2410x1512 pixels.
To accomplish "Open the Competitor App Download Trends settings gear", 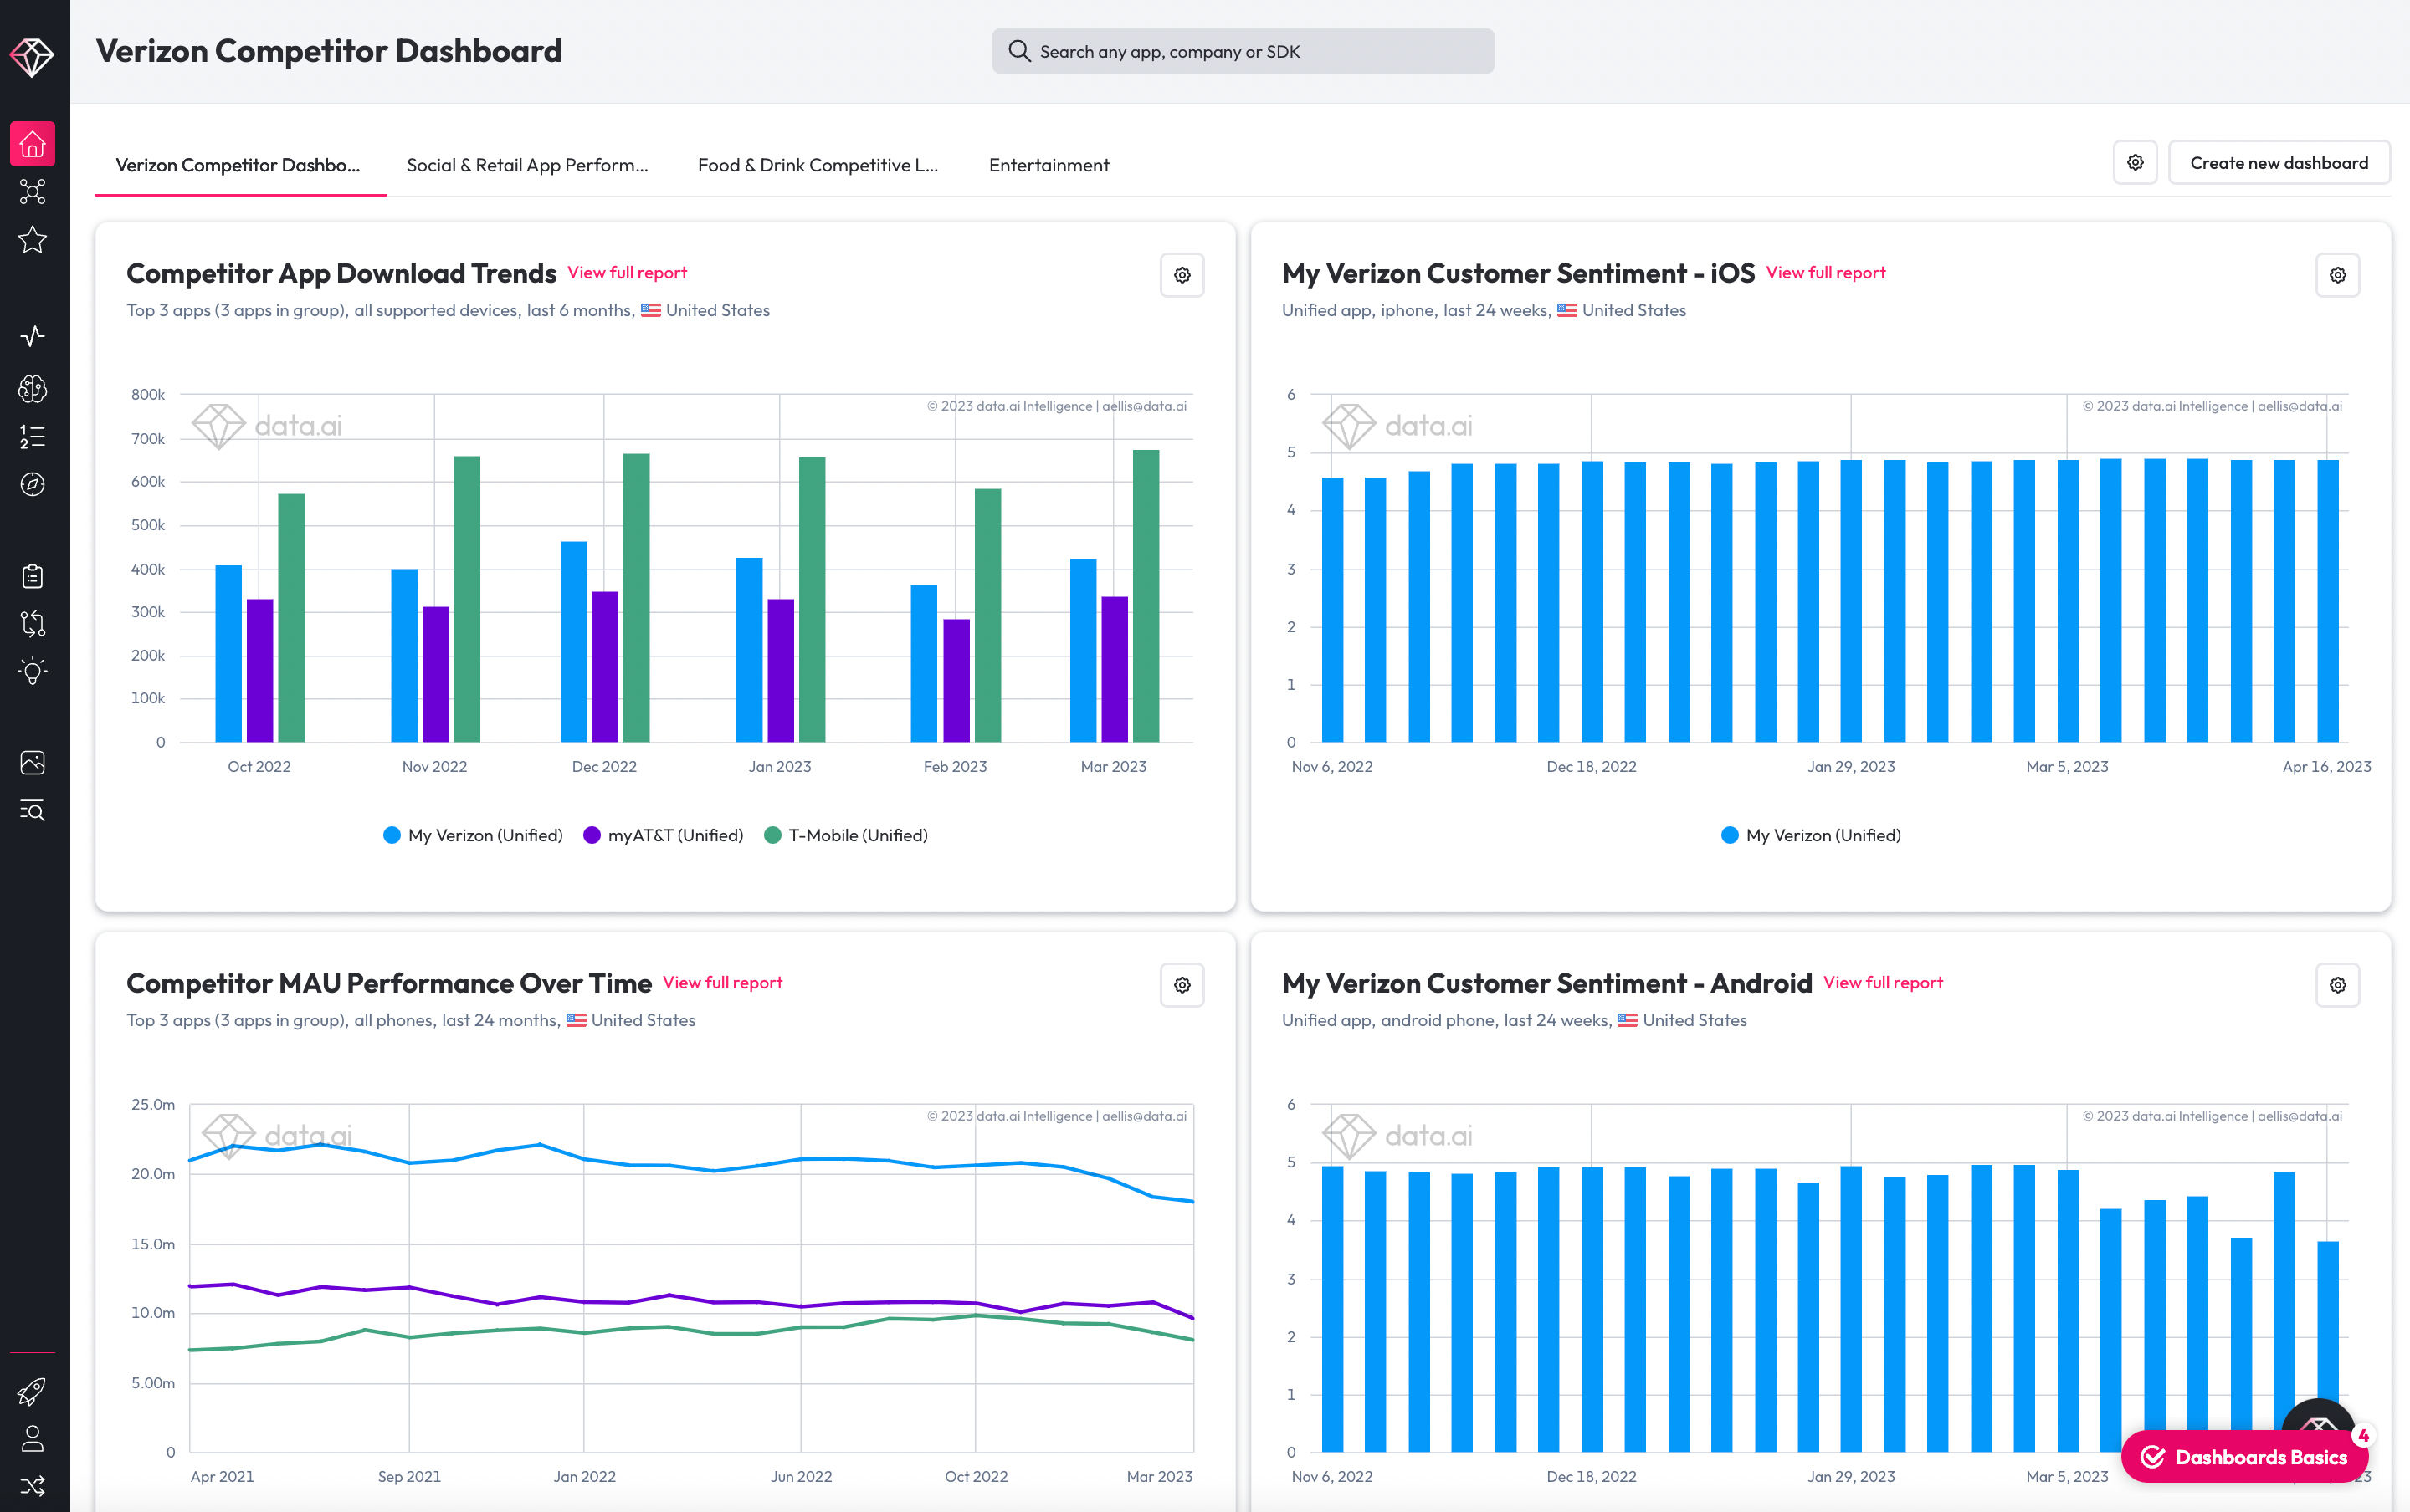I will coord(1182,275).
